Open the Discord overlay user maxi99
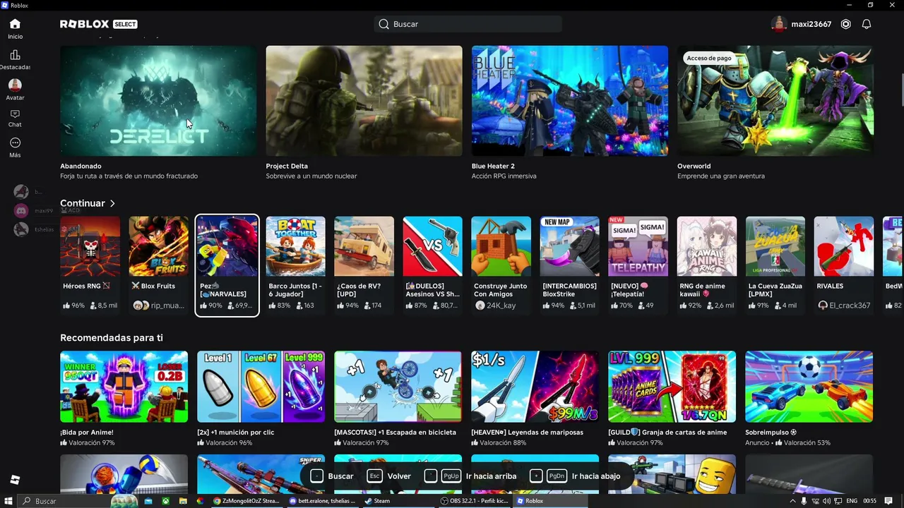 pos(21,210)
